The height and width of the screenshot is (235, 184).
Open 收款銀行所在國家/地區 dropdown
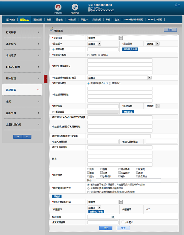coord(150,78)
